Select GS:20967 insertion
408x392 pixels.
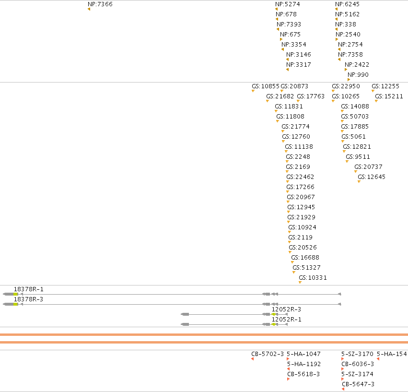301,197
